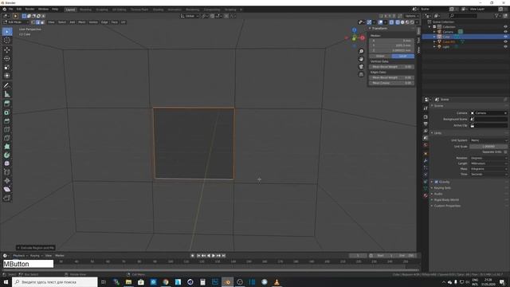Open the Edit Mode dropdown
The width and height of the screenshot is (510, 287).
point(16,22)
